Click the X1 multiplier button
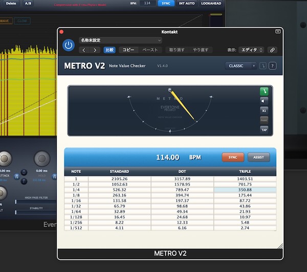The image size is (307, 272). [264, 111]
